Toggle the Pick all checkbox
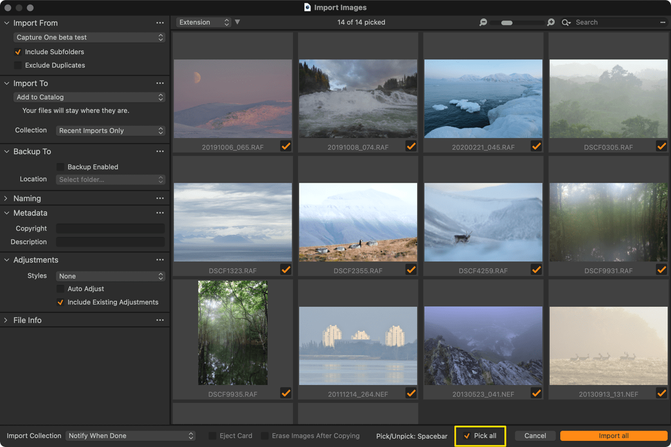671x447 pixels. coord(467,436)
